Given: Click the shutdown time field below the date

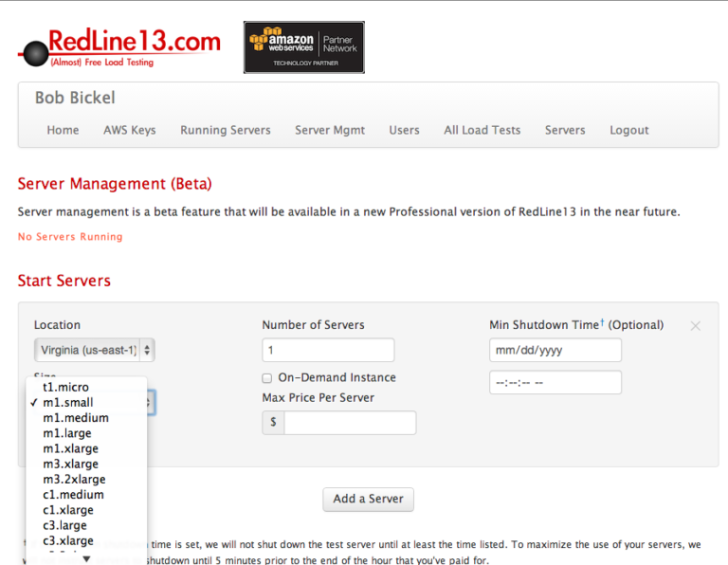Looking at the screenshot, I should 555,383.
